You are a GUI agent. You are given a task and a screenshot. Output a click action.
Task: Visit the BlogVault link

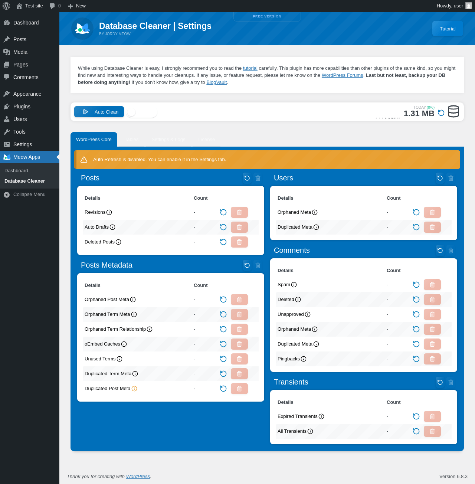point(216,82)
